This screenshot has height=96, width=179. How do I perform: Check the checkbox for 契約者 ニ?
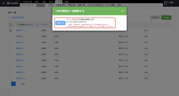[x=10, y=36]
